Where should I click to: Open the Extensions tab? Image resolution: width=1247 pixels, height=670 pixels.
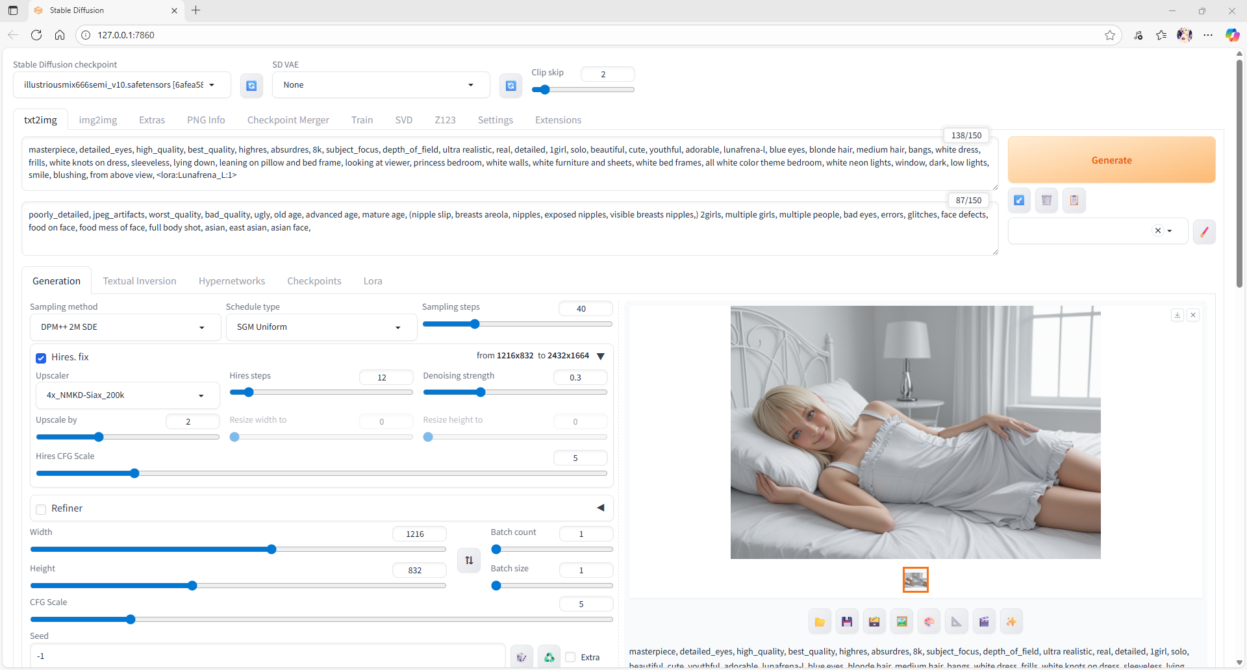click(558, 120)
